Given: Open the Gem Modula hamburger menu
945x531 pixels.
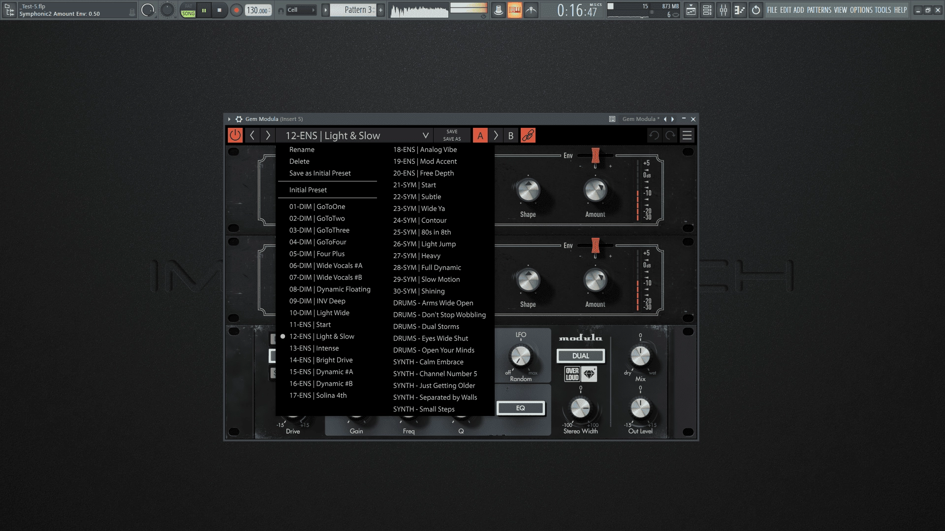Looking at the screenshot, I should (687, 135).
